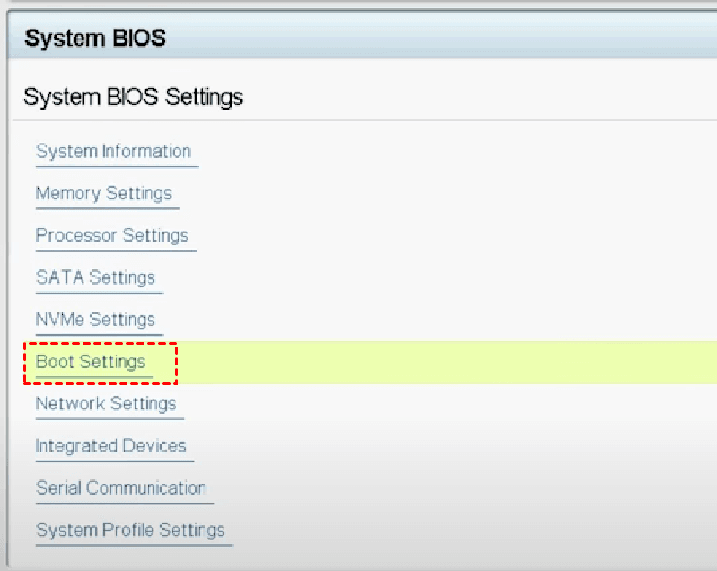This screenshot has width=717, height=571.
Task: Go to Processor Settings
Action: click(112, 236)
